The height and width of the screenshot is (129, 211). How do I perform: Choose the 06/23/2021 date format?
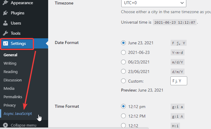click(123, 62)
